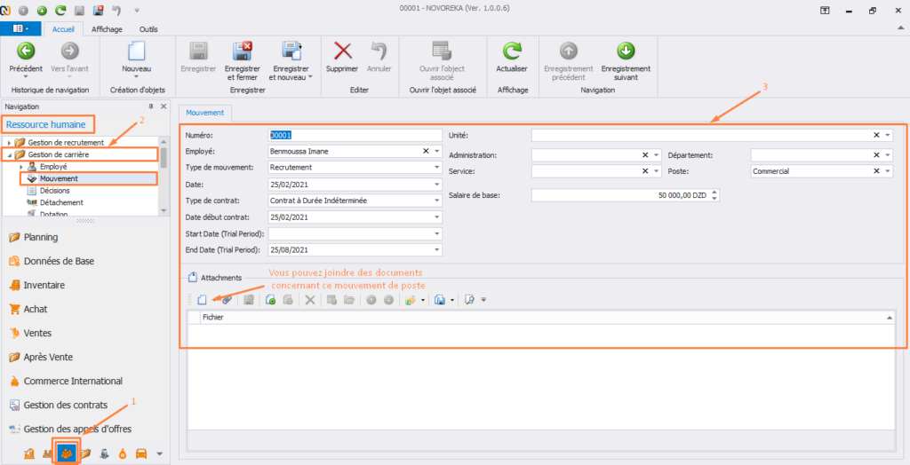Clear the Employé field with its X
This screenshot has height=465, width=910.
tap(426, 151)
